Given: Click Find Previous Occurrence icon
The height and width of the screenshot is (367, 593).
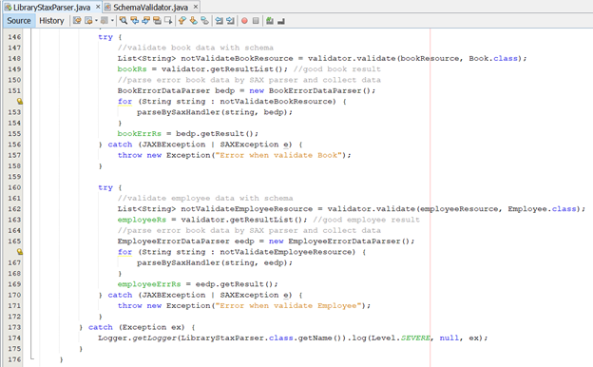Looking at the screenshot, I should point(134,21).
